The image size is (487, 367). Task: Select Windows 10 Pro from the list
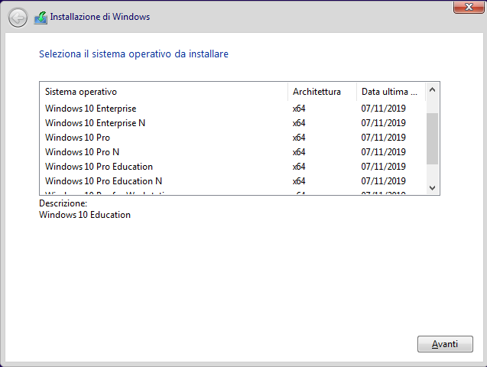pyautogui.click(x=232, y=138)
